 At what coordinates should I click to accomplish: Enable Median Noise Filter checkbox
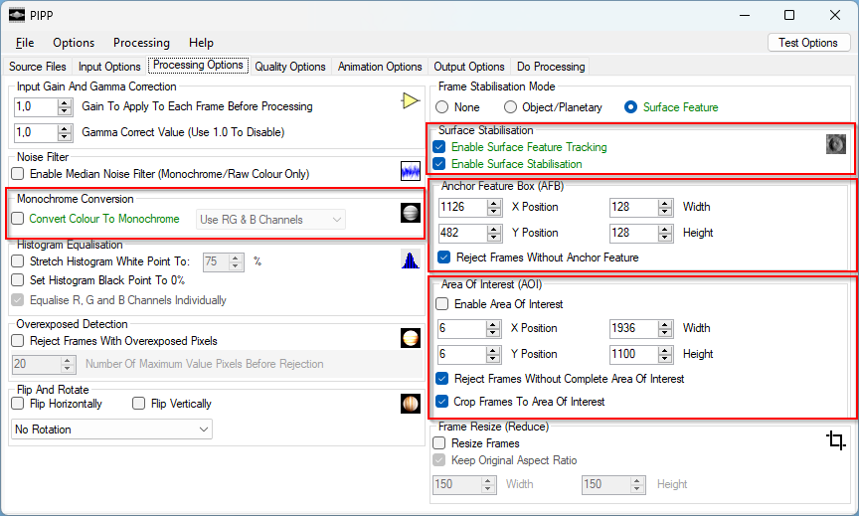tap(18, 174)
